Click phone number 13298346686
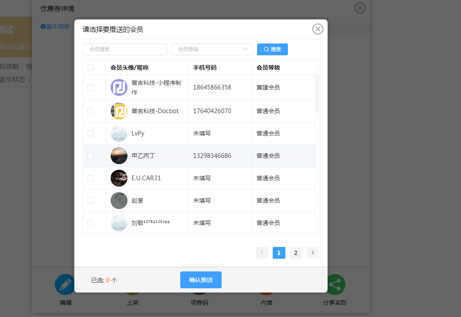Screen dimensions: 461x317 pyautogui.click(x=212, y=156)
